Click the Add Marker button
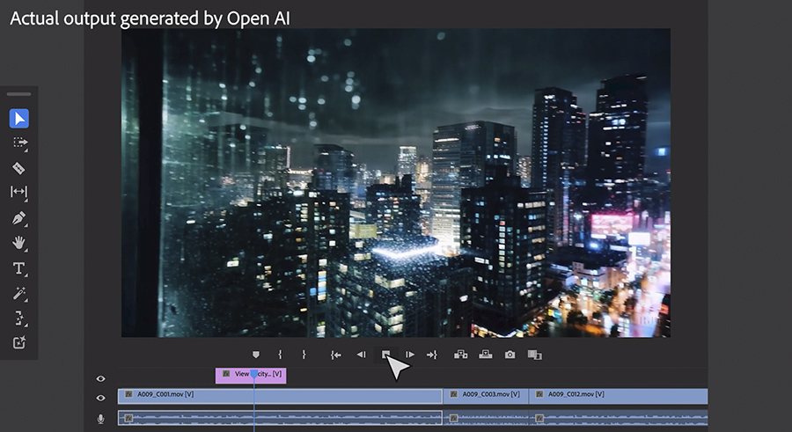The image size is (792, 432). point(256,355)
